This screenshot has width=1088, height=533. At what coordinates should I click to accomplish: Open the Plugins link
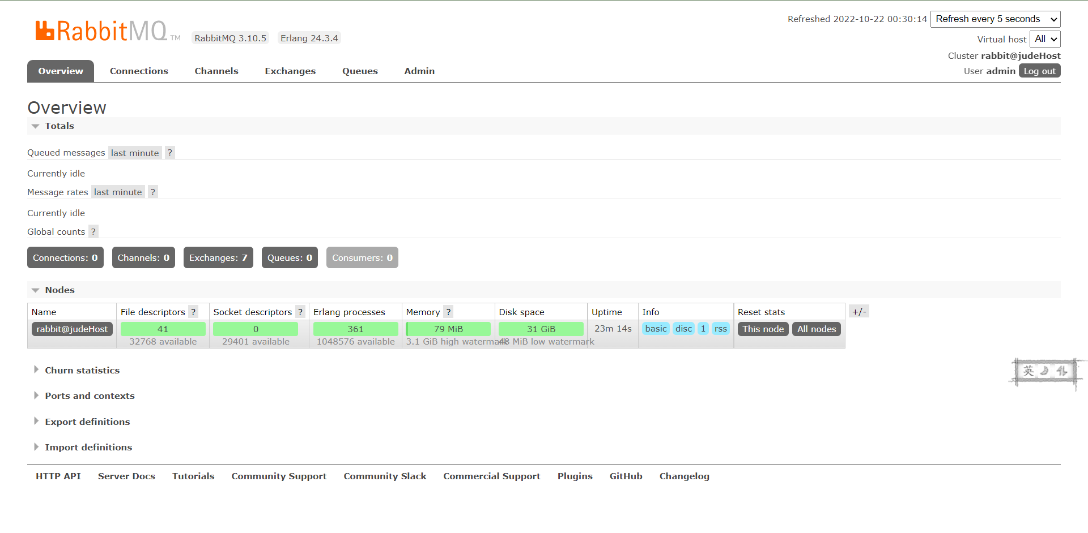575,476
